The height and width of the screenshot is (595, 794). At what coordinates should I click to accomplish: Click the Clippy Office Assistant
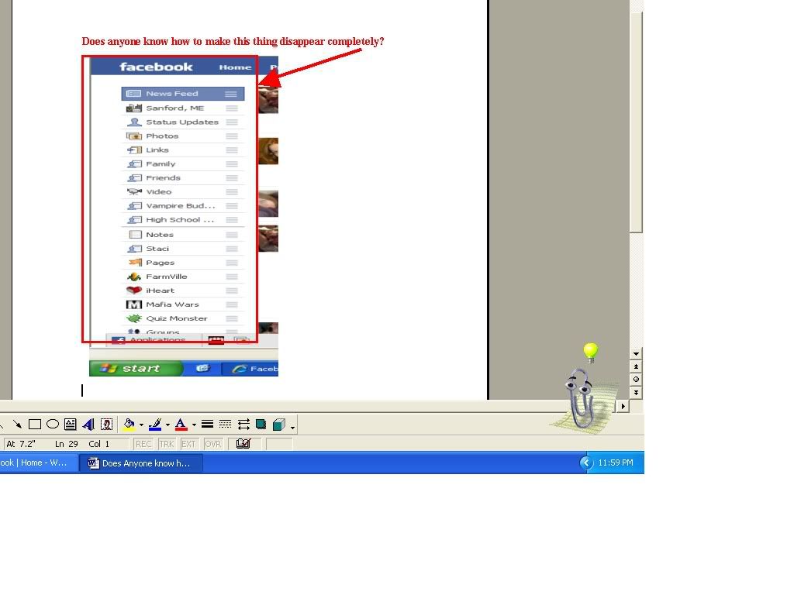click(x=582, y=399)
